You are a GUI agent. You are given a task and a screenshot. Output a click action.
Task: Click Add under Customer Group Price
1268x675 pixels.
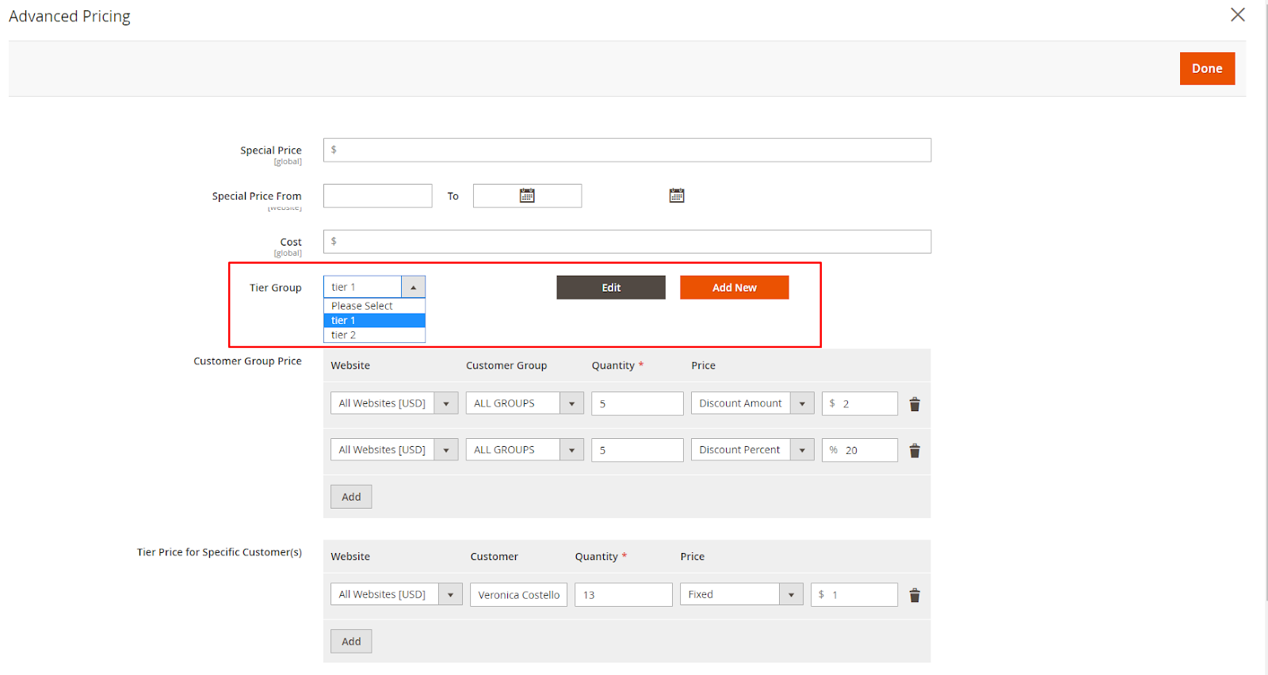(x=351, y=497)
